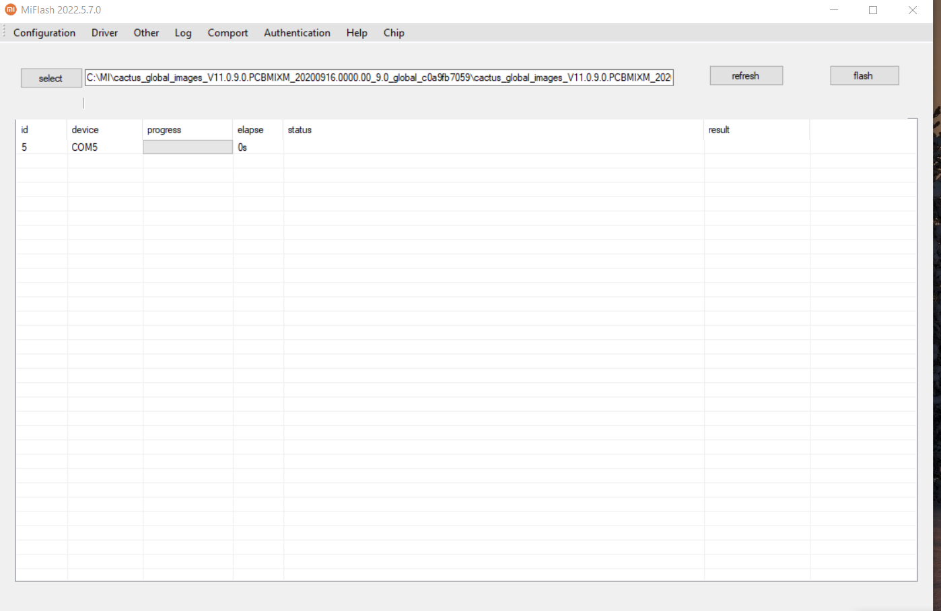The image size is (941, 611).
Task: Click the id cell with value 5
Action: [41, 147]
